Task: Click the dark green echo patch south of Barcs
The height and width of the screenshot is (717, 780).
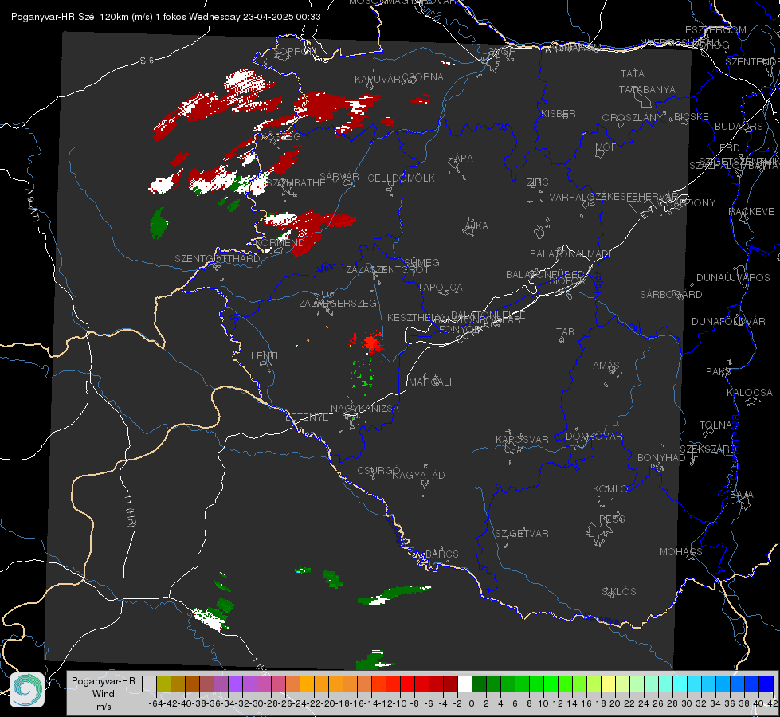Action: [x=394, y=594]
